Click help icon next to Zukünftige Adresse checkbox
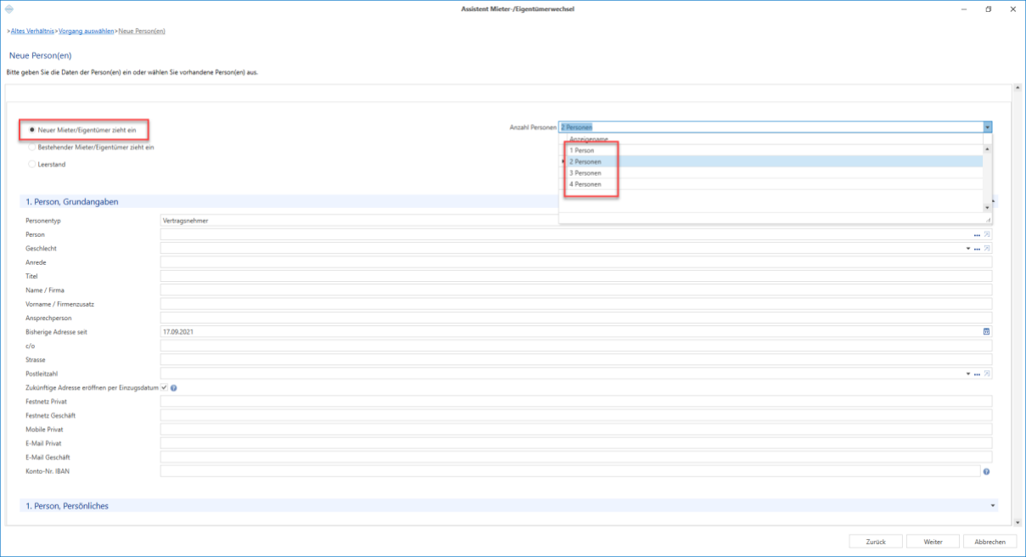This screenshot has width=1026, height=557. (x=173, y=388)
